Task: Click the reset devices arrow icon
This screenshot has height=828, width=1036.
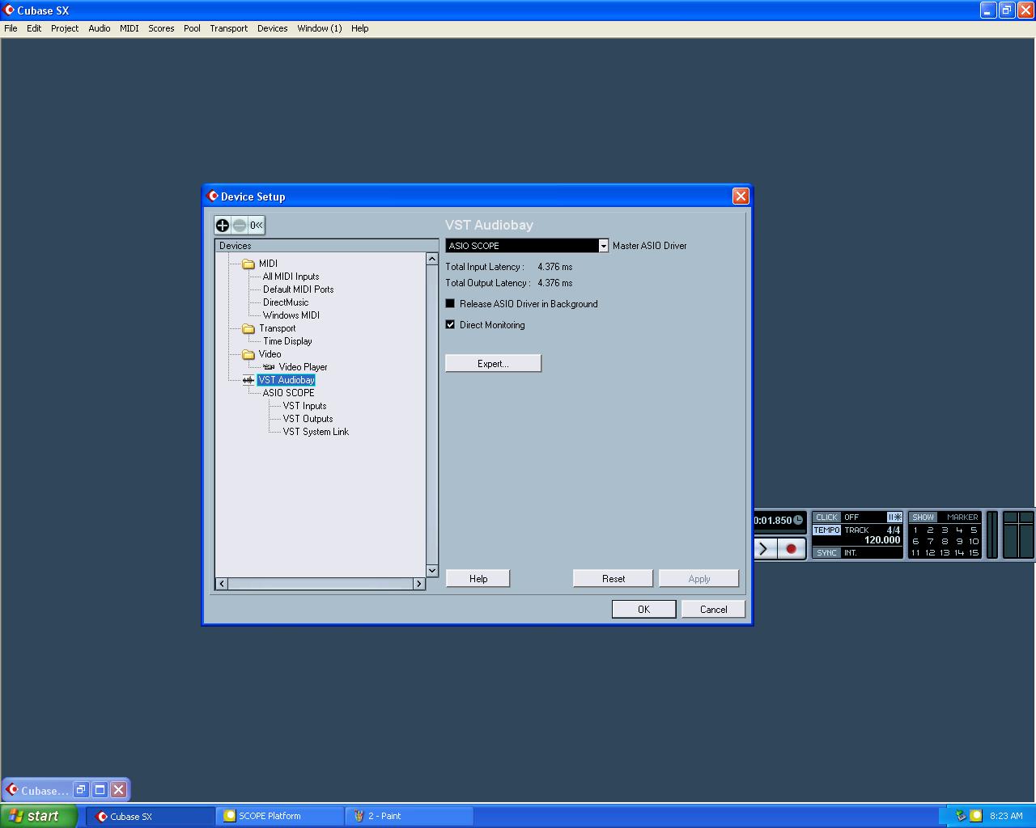Action: click(x=256, y=226)
